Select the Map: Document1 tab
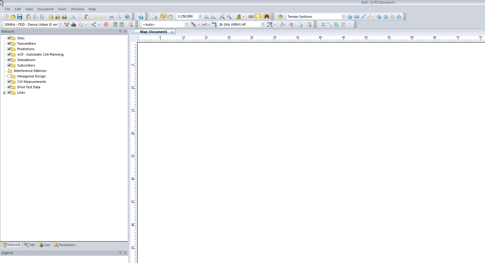The width and height of the screenshot is (485, 263). pyautogui.click(x=153, y=32)
